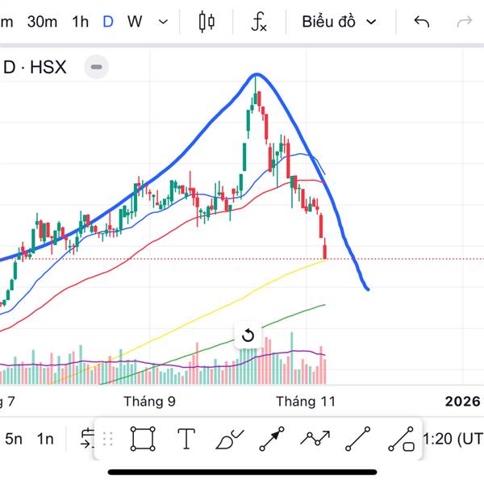The image size is (484, 484).
Task: Open the candlestick chart style selector
Action: click(207, 22)
